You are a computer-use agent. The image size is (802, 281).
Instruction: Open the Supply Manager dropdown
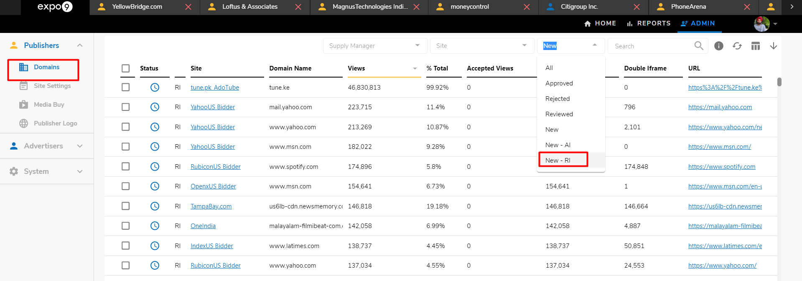pyautogui.click(x=374, y=46)
